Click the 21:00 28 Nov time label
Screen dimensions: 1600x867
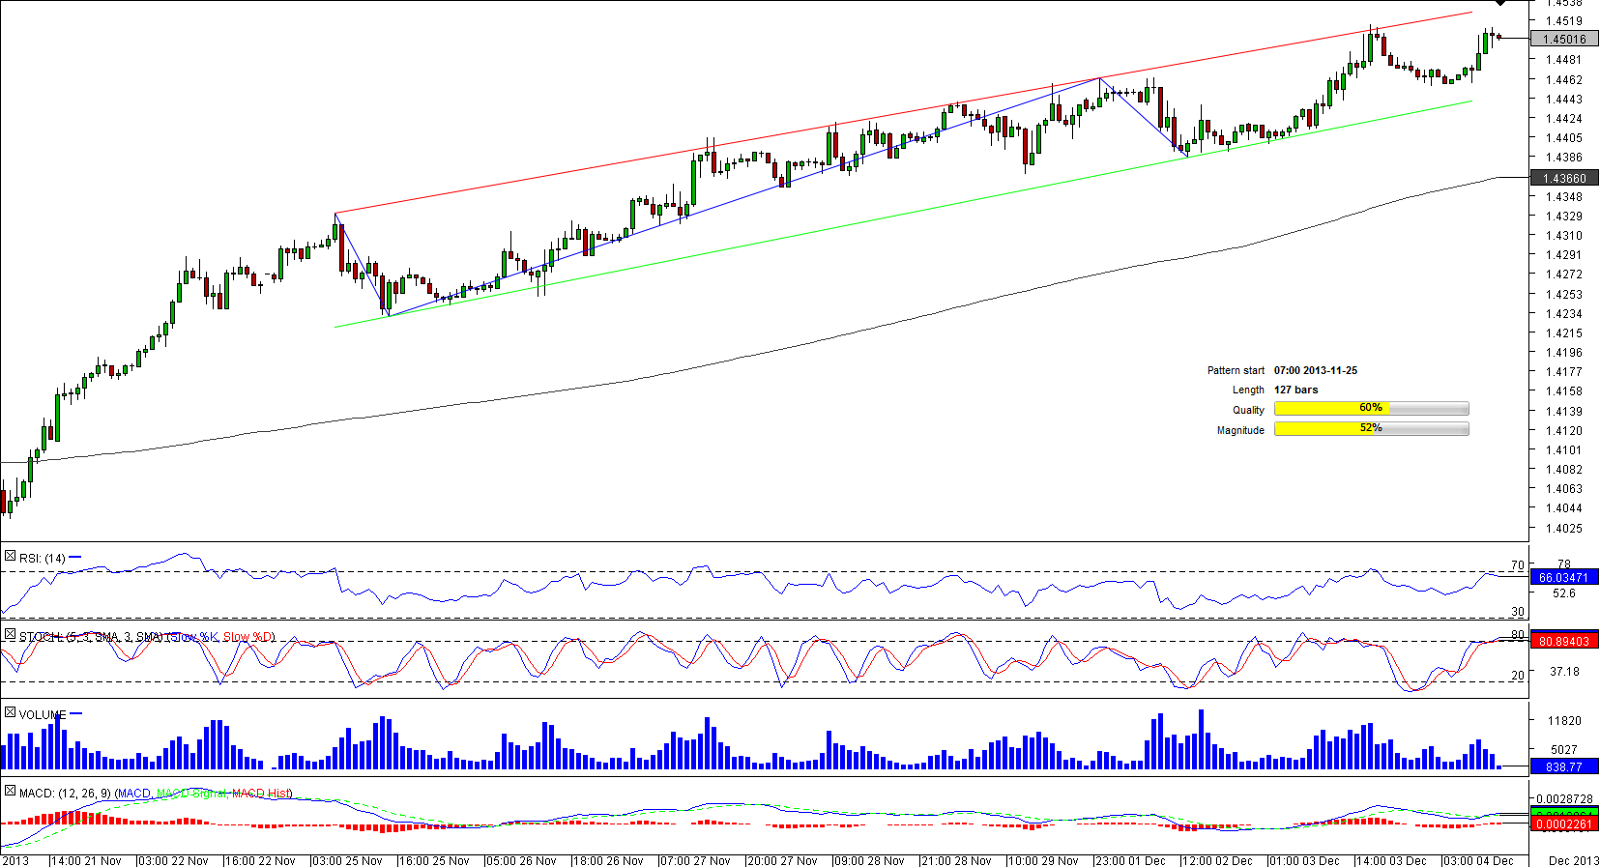(957, 861)
